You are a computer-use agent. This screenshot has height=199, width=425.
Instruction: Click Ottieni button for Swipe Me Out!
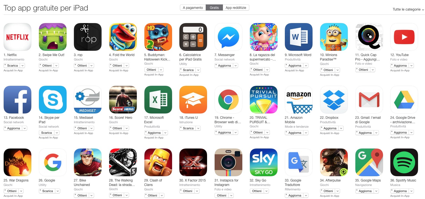point(46,66)
